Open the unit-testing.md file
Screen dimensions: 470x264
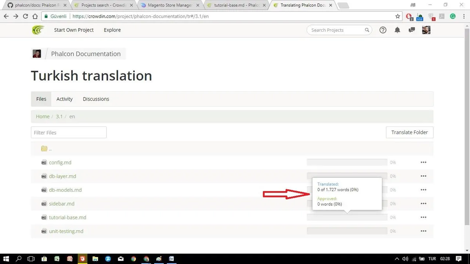66,231
